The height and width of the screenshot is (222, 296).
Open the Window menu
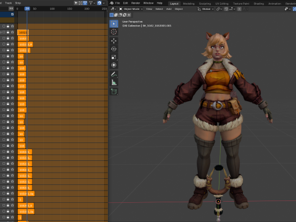(149, 3)
